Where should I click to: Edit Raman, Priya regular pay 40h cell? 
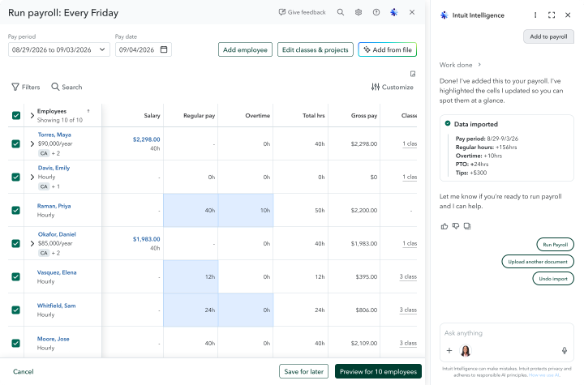[191, 210]
